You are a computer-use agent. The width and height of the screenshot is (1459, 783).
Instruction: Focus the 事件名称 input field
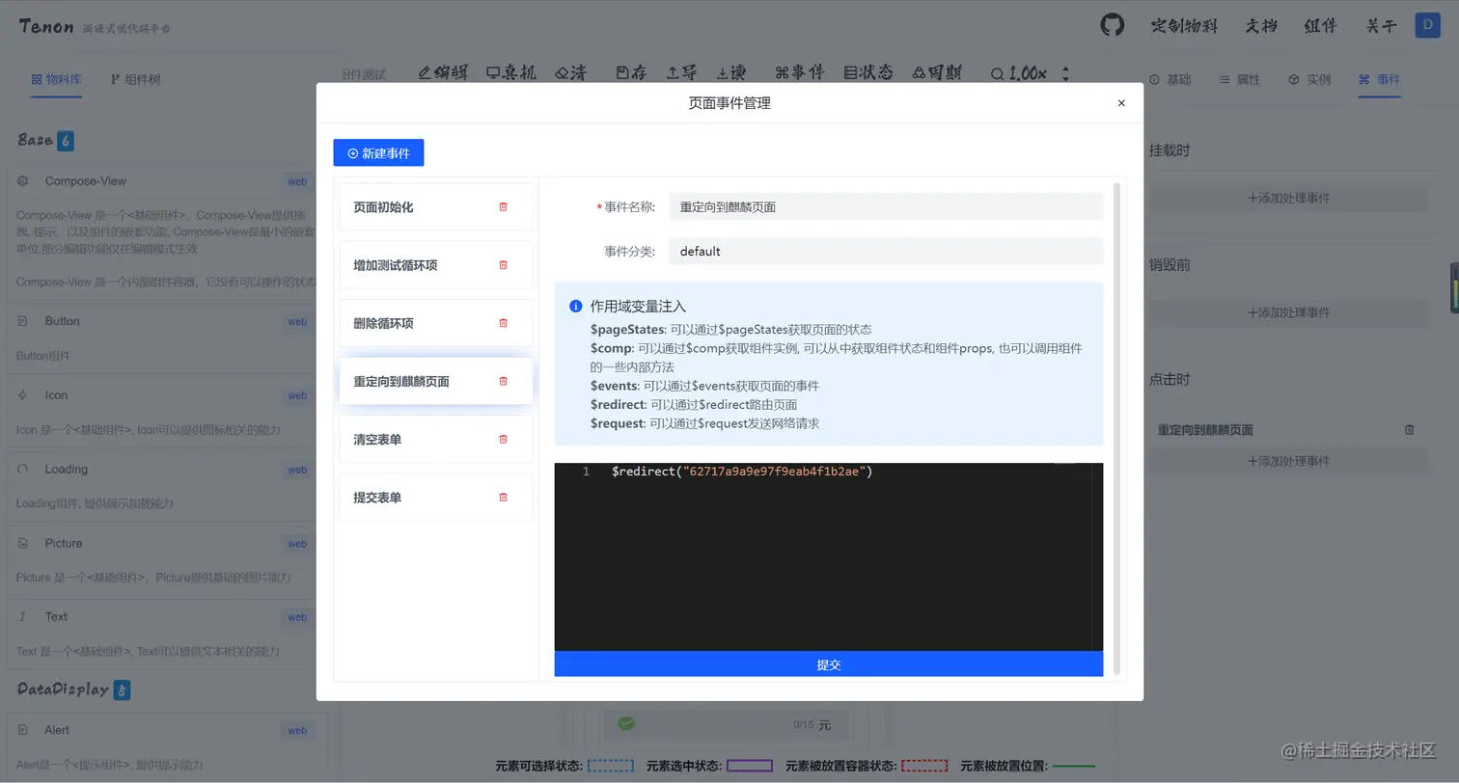[886, 206]
